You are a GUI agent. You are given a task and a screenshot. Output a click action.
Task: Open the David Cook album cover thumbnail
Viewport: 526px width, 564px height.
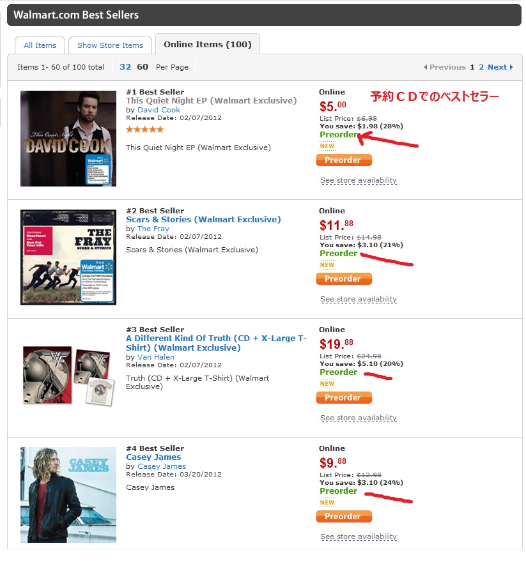pyautogui.click(x=68, y=139)
